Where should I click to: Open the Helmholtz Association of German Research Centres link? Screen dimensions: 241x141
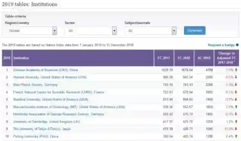[58, 114]
